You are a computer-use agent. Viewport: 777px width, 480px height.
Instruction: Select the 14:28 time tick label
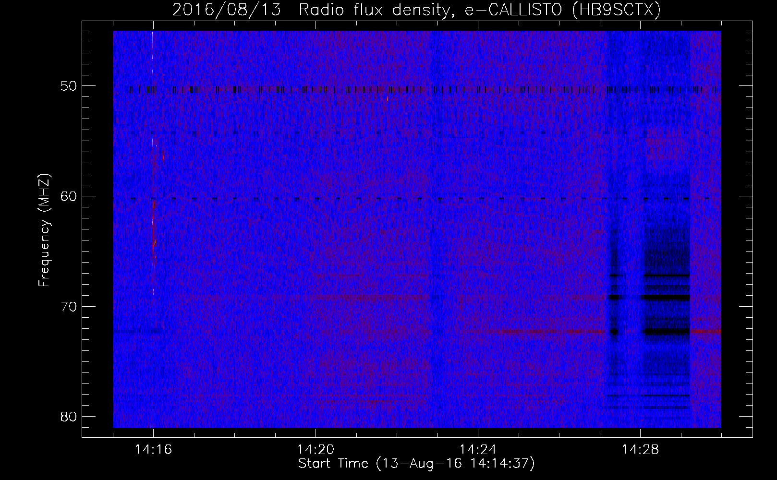tap(640, 450)
